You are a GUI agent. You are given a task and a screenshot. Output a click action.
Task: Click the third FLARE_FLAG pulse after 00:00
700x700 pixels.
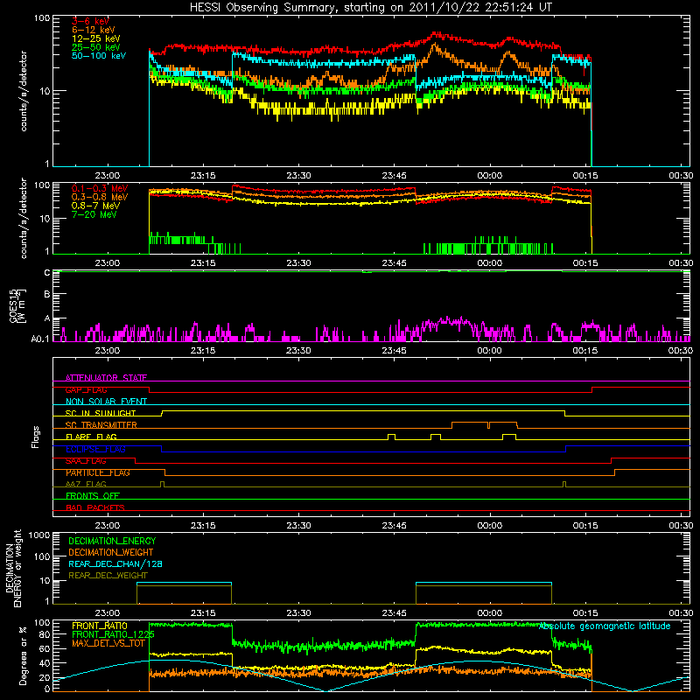pos(509,436)
